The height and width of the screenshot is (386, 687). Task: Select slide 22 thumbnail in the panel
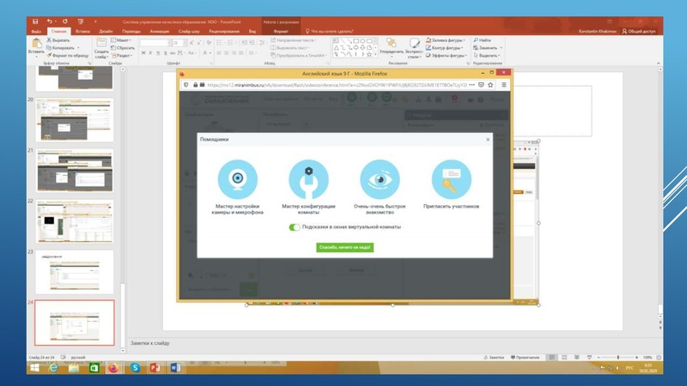(x=74, y=220)
